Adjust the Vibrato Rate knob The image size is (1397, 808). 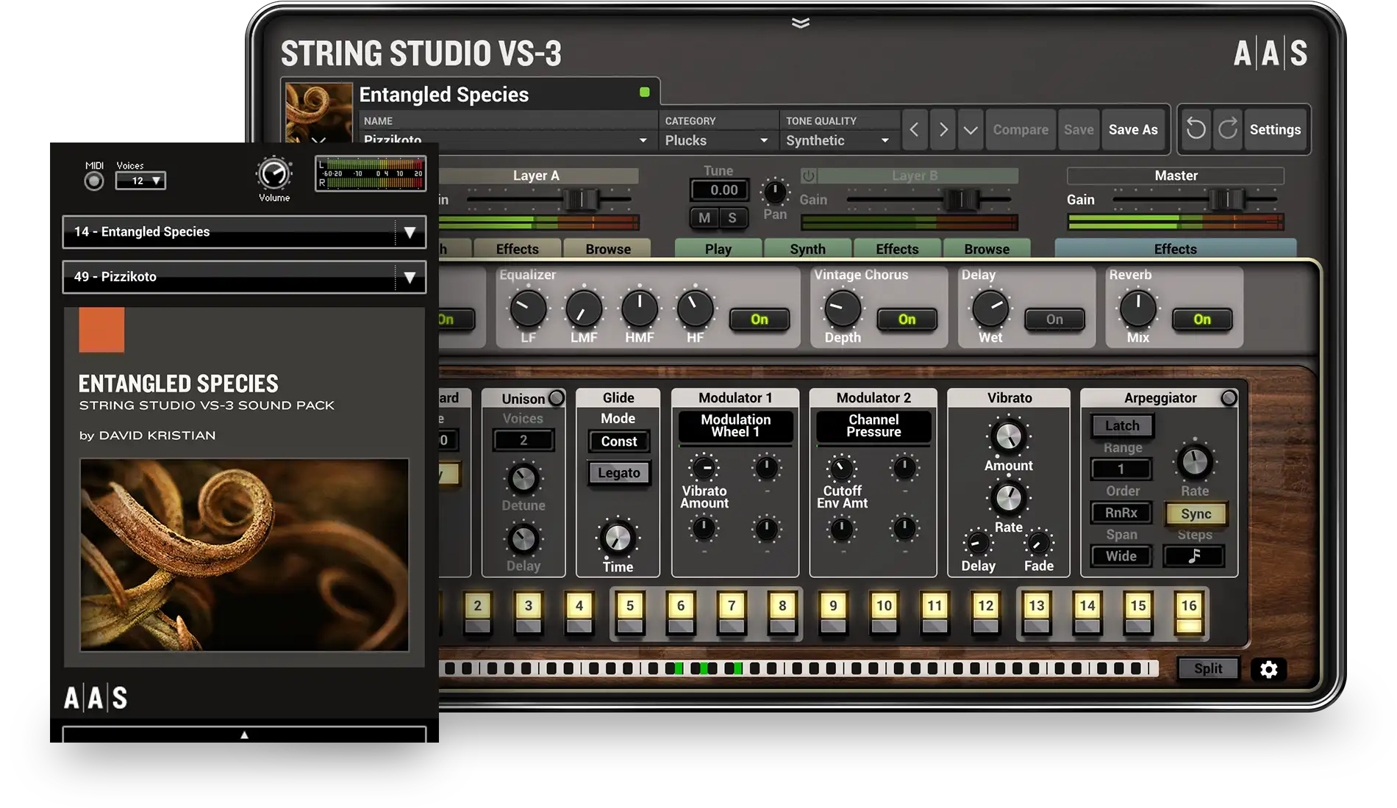click(1008, 499)
